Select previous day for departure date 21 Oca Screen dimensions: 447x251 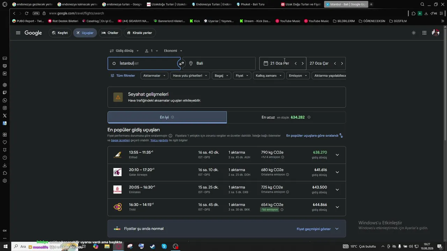295,63
